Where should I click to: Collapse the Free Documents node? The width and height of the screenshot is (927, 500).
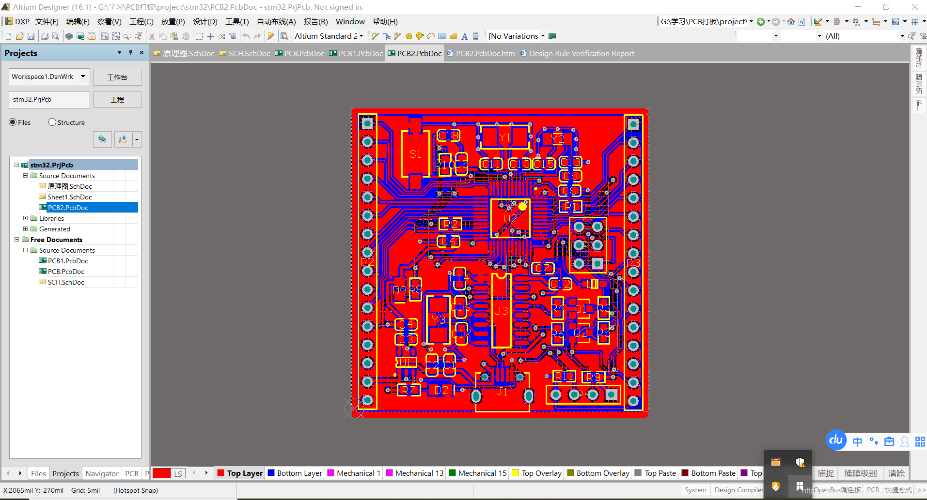[17, 240]
